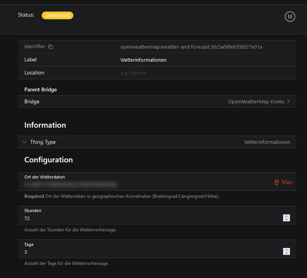The width and height of the screenshot is (307, 278).
Task: Decrease Stunden value with the down arrow
Action: coord(287,220)
